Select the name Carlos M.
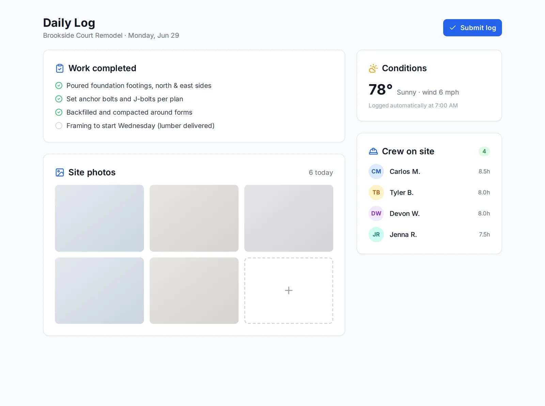This screenshot has width=545, height=406. (405, 172)
